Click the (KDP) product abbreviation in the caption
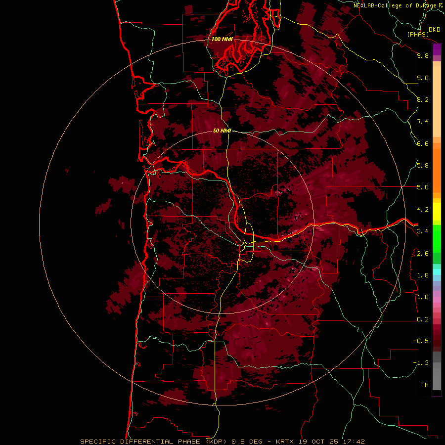Screen dimensions: 445x445 pos(216,442)
